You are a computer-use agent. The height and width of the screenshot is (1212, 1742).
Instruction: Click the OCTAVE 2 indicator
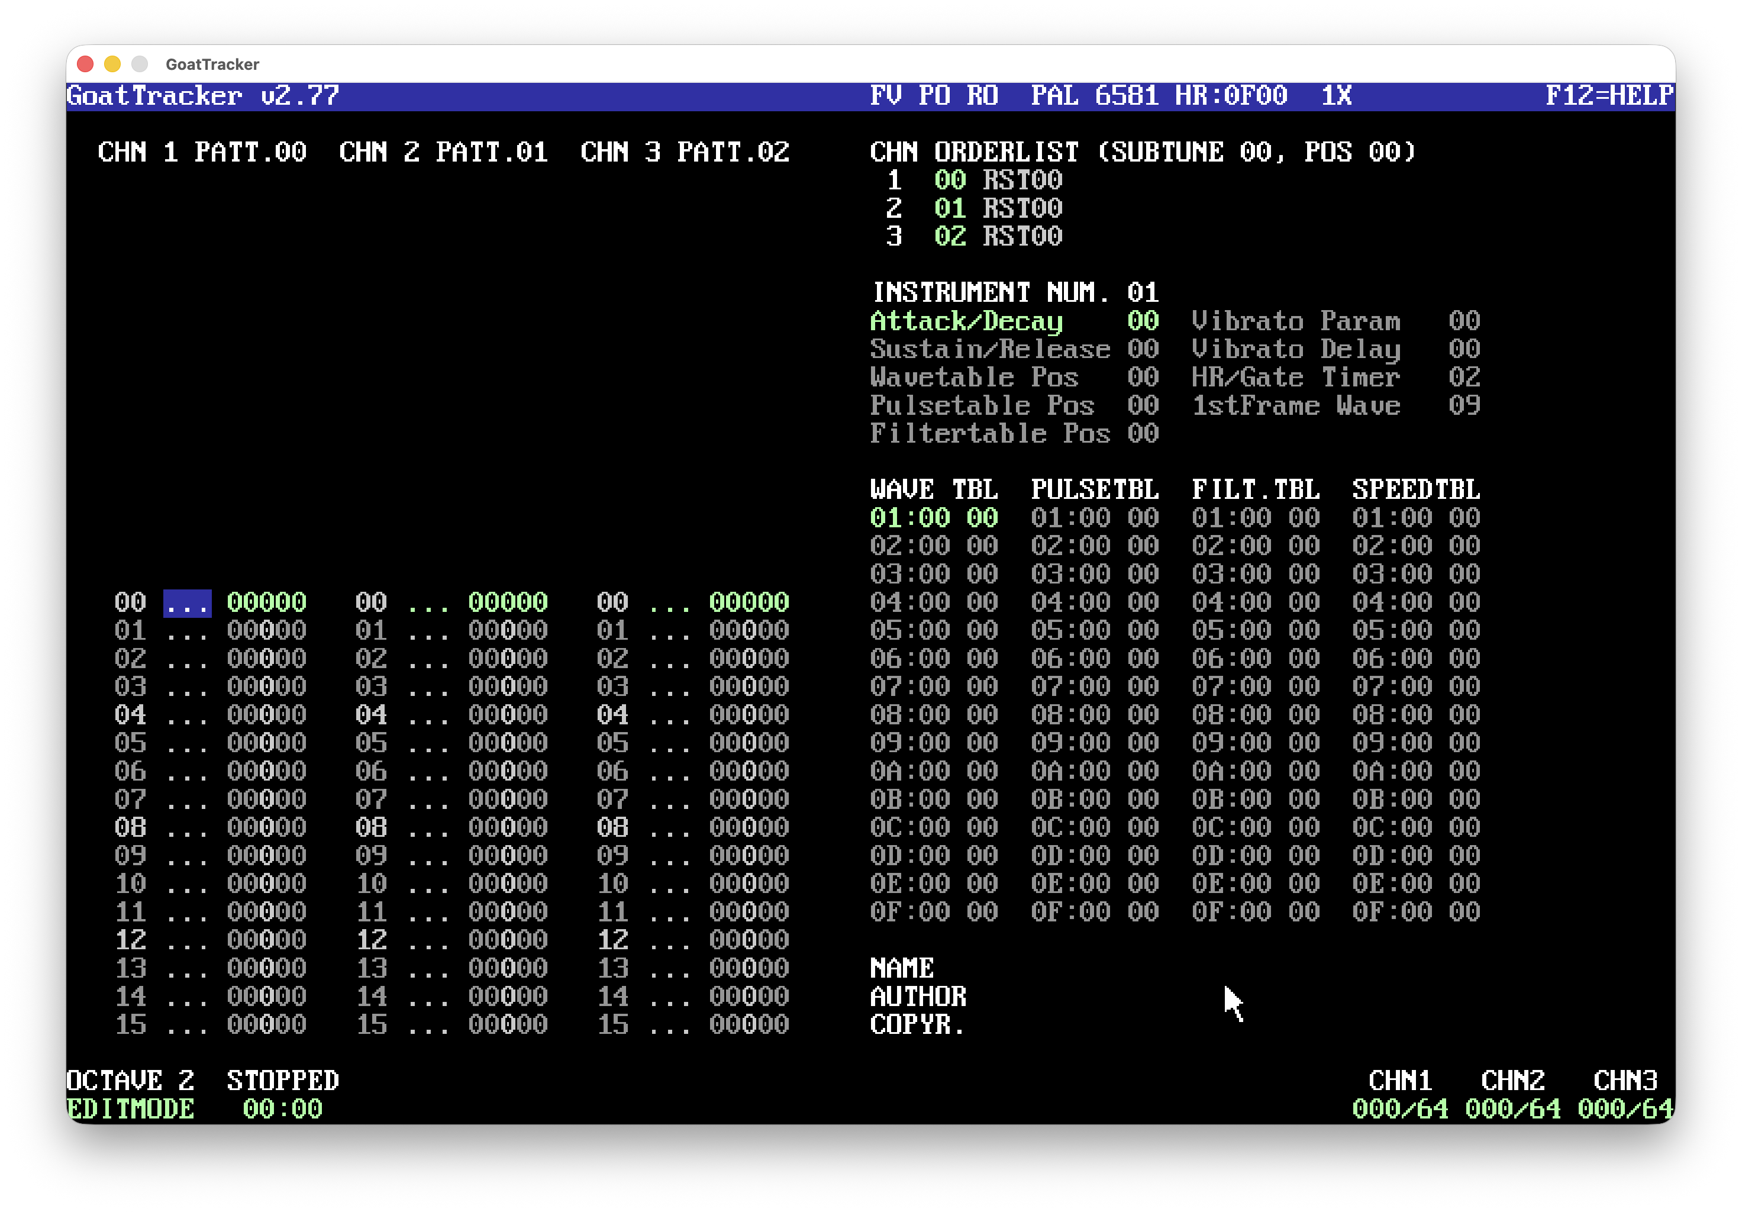(131, 1081)
